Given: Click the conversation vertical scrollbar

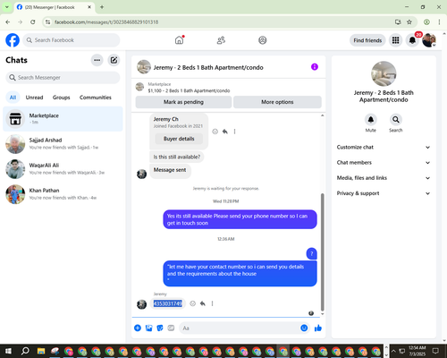Looking at the screenshot, I should pos(322,252).
